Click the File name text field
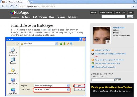Screen dimensions: 137x97 pyautogui.click(x=51, y=86)
